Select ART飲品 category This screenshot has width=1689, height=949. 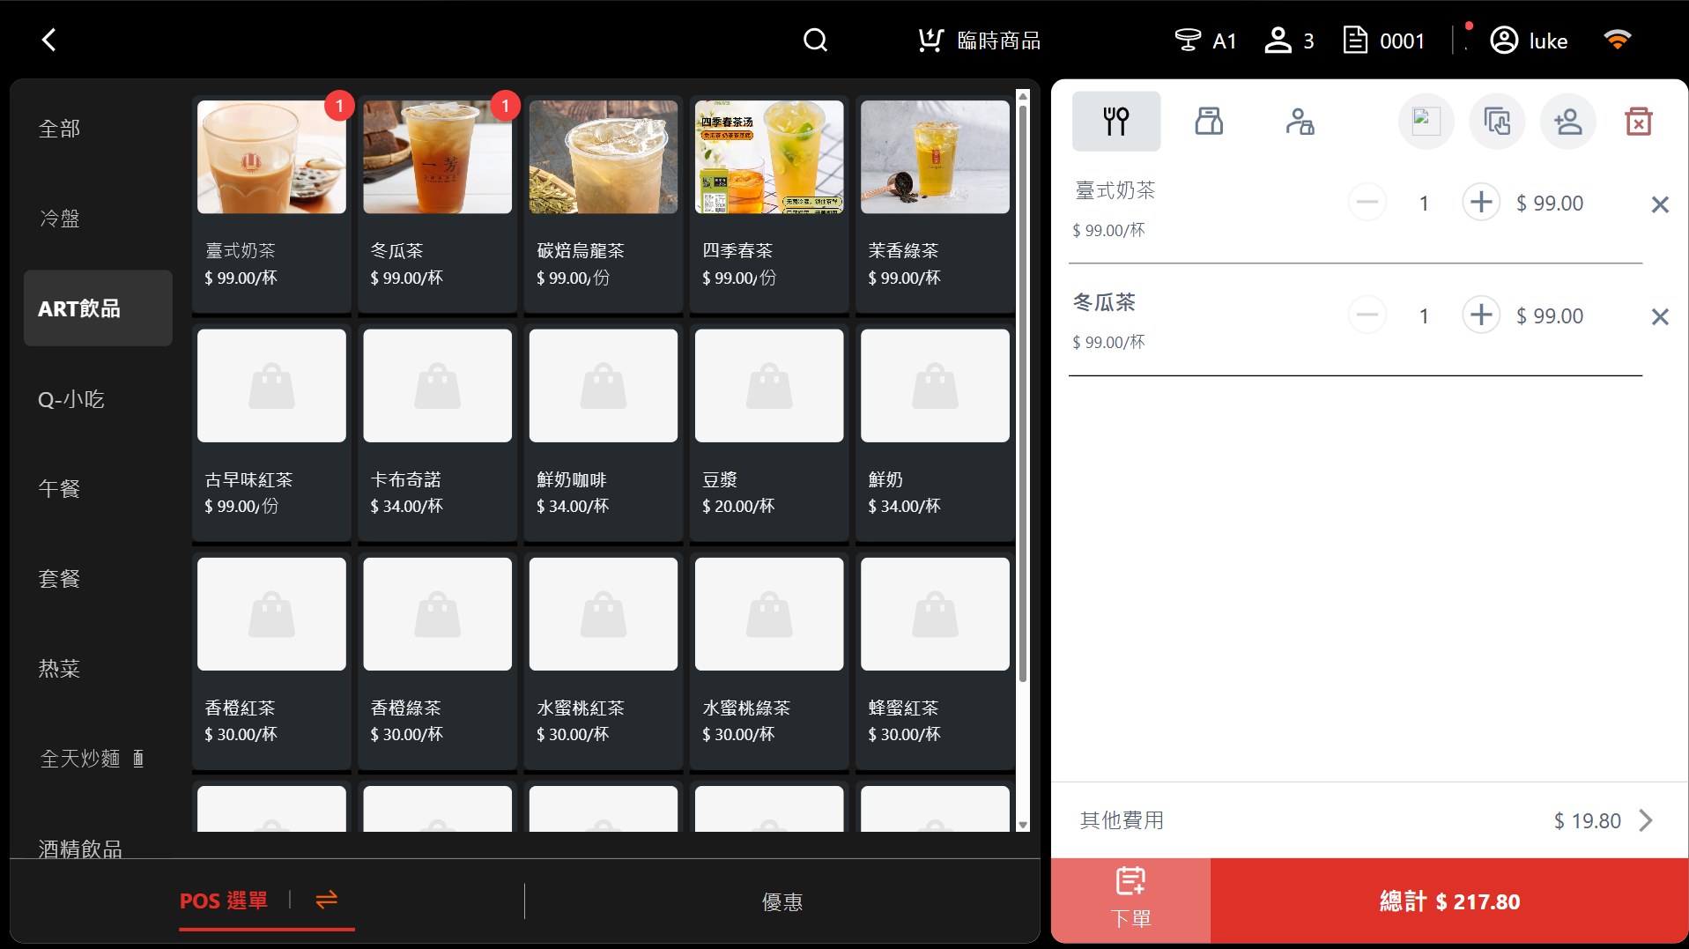point(98,308)
